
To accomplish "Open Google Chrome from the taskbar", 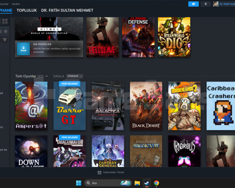I will (x=156, y=183).
